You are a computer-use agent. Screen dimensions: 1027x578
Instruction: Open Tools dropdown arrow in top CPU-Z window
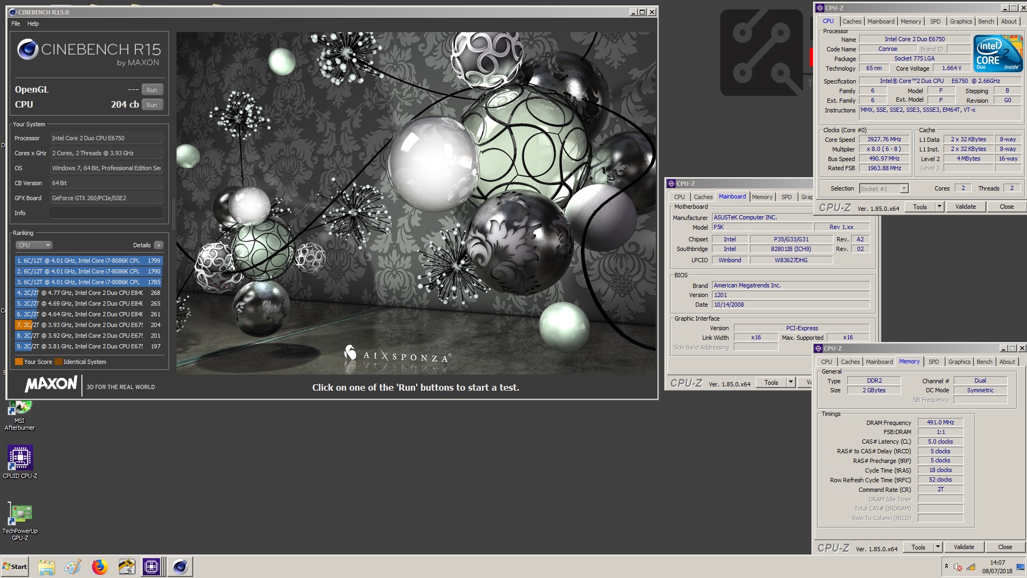[939, 207]
